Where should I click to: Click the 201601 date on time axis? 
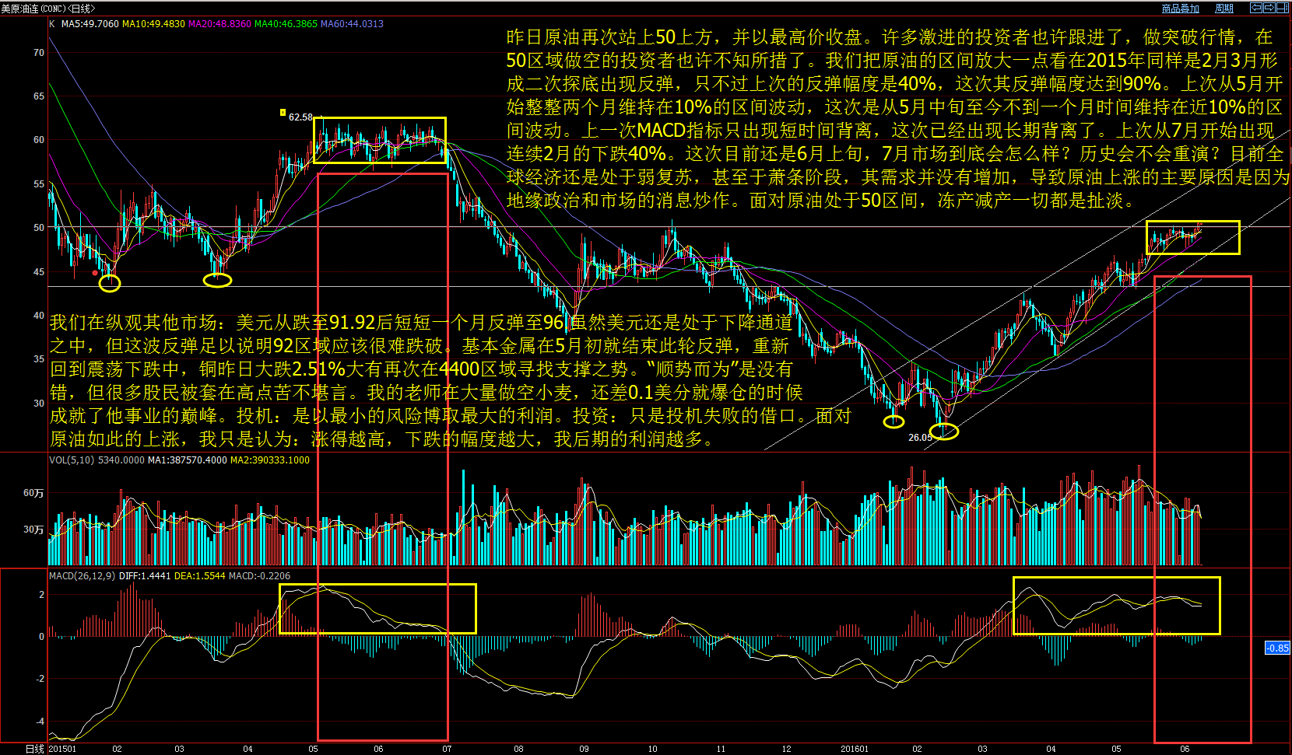click(854, 749)
